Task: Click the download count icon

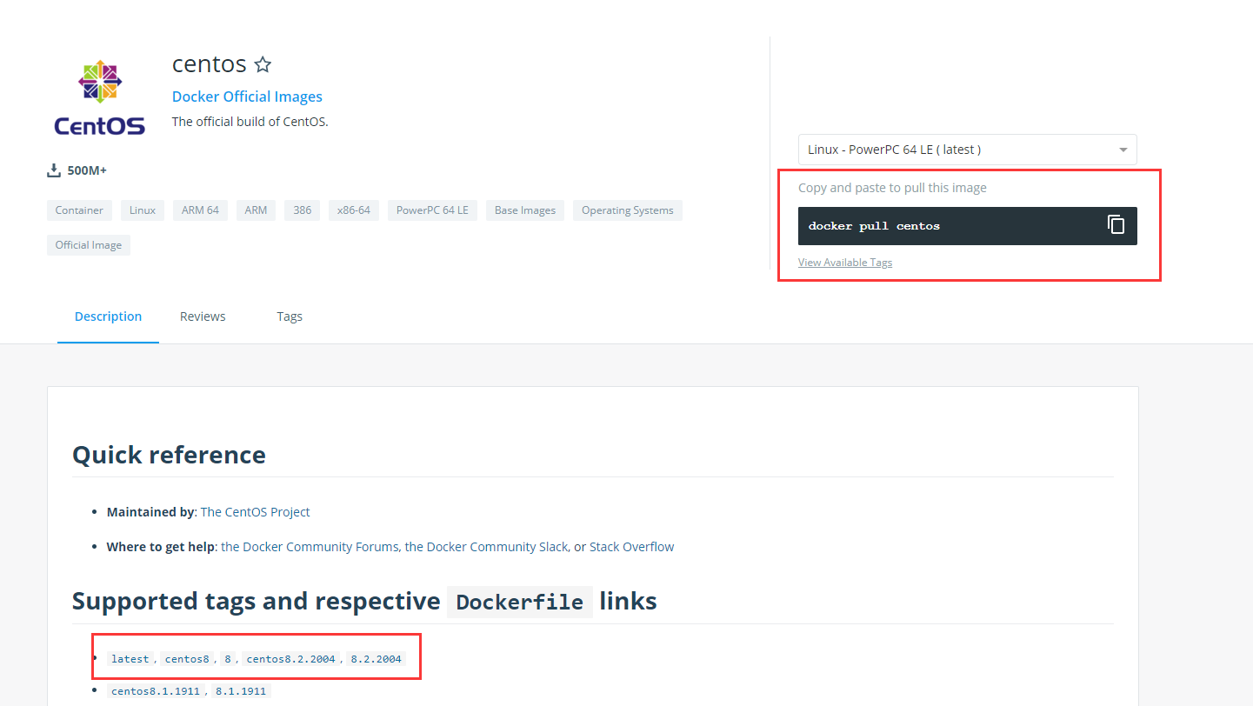Action: point(54,170)
